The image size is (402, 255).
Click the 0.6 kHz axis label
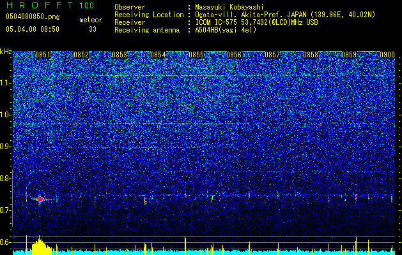[x=6, y=242]
